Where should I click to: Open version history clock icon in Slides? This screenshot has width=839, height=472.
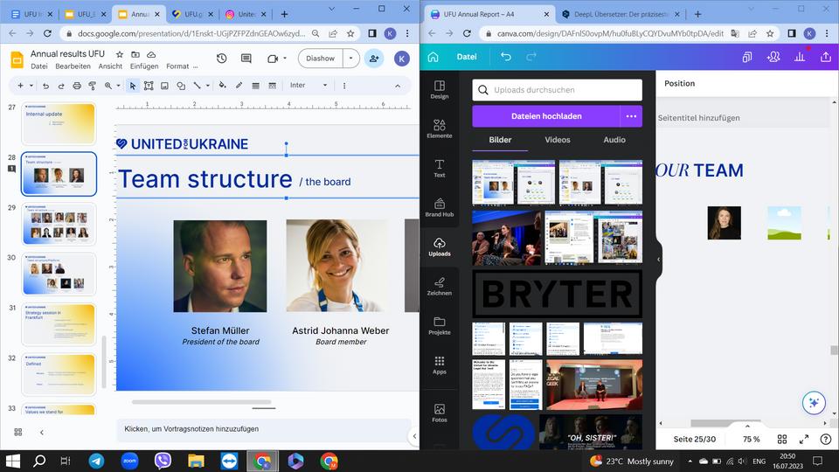(x=221, y=59)
